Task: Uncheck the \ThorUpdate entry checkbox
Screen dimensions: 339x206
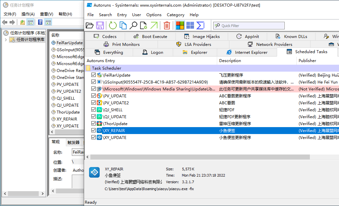Action: [x=93, y=123]
